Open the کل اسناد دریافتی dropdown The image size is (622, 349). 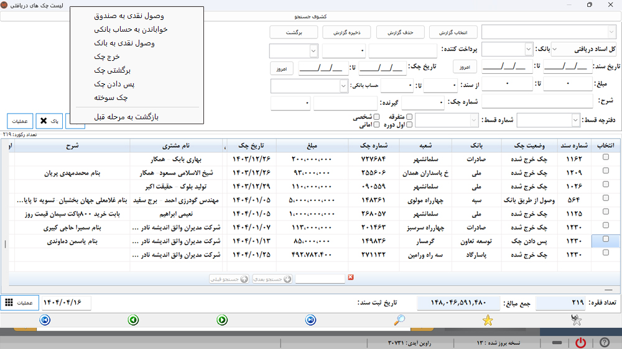(555, 49)
